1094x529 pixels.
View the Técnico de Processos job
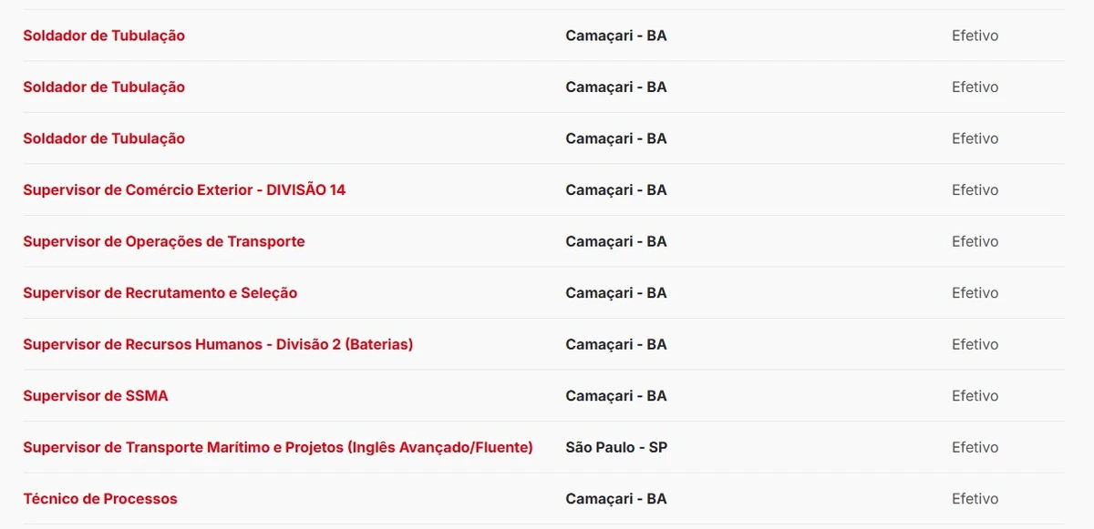coord(100,499)
